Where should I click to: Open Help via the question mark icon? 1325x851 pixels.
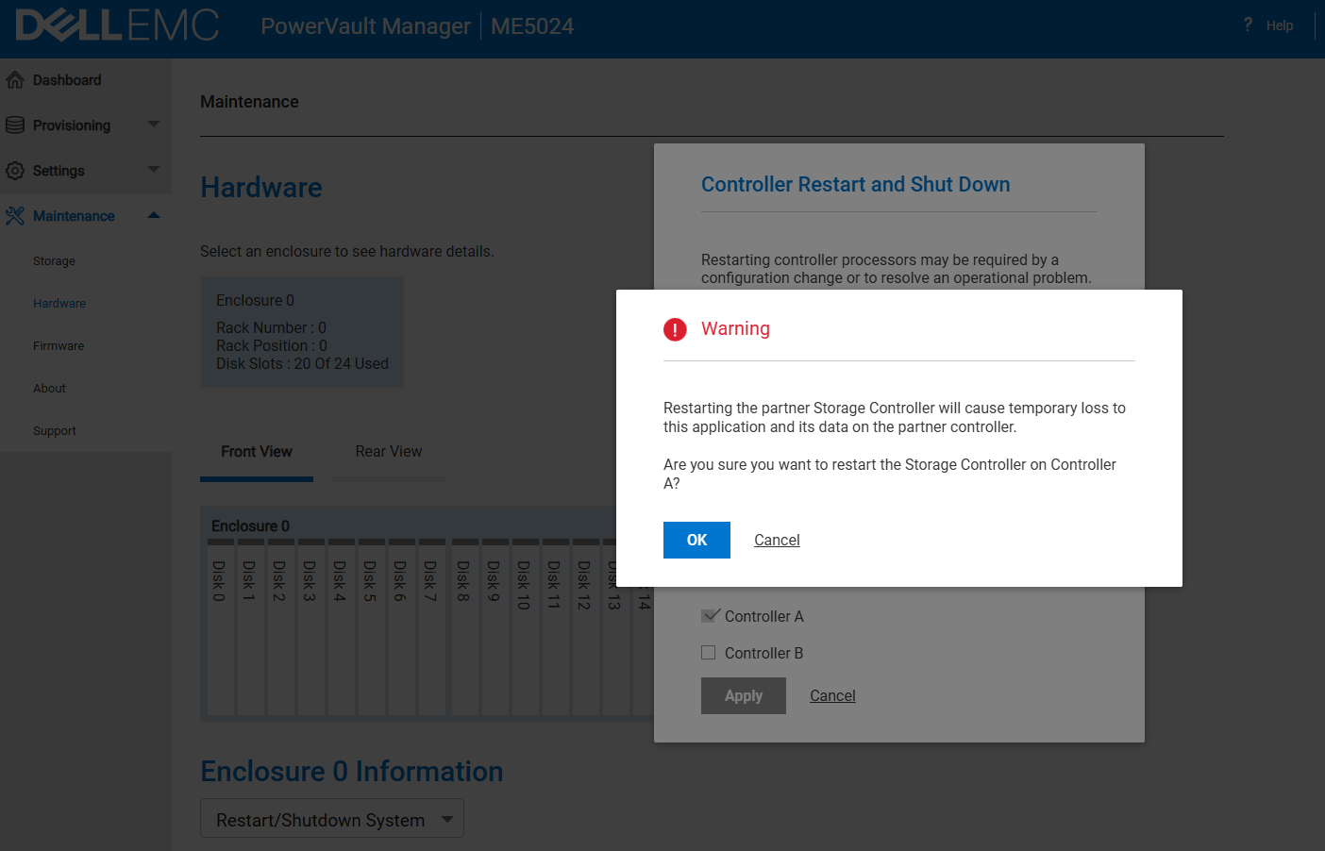pos(1246,25)
